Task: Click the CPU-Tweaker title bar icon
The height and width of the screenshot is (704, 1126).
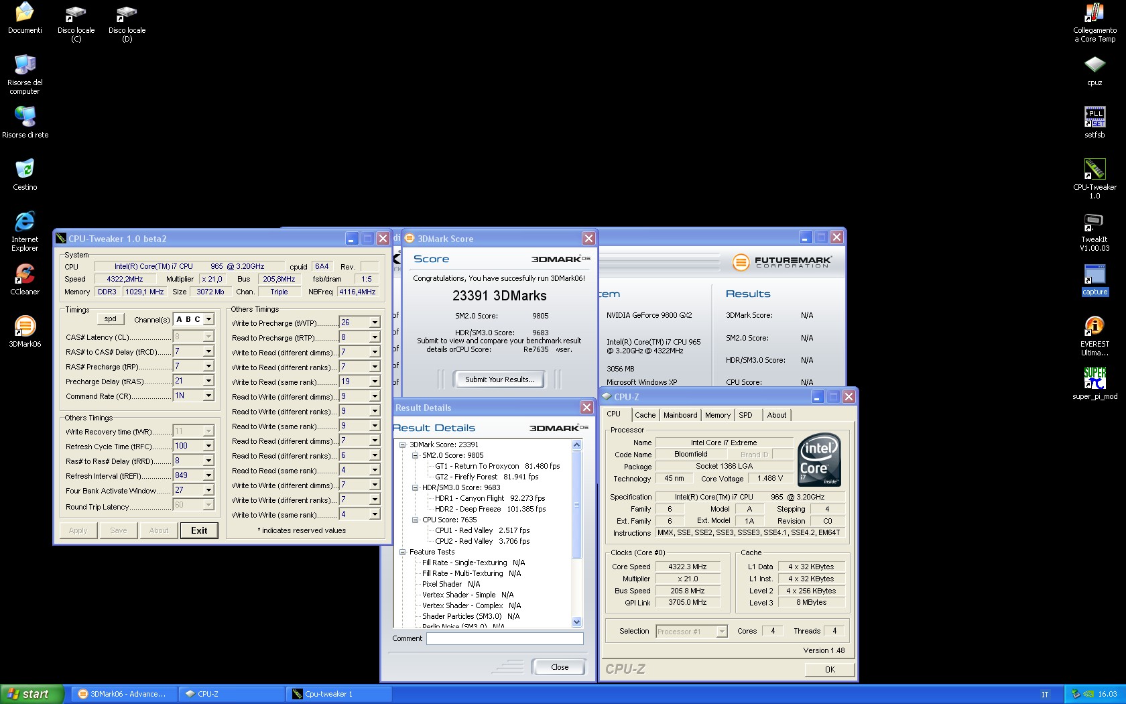Action: (61, 239)
